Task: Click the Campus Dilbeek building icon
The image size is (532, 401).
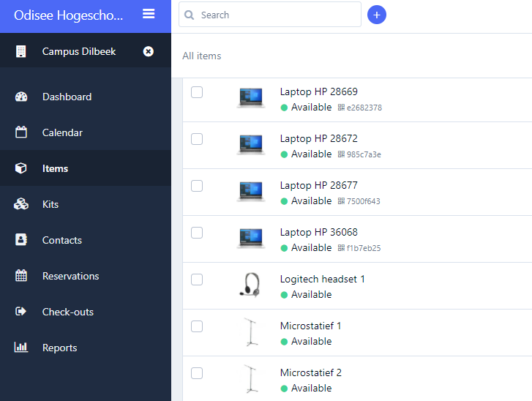Action: point(21,51)
